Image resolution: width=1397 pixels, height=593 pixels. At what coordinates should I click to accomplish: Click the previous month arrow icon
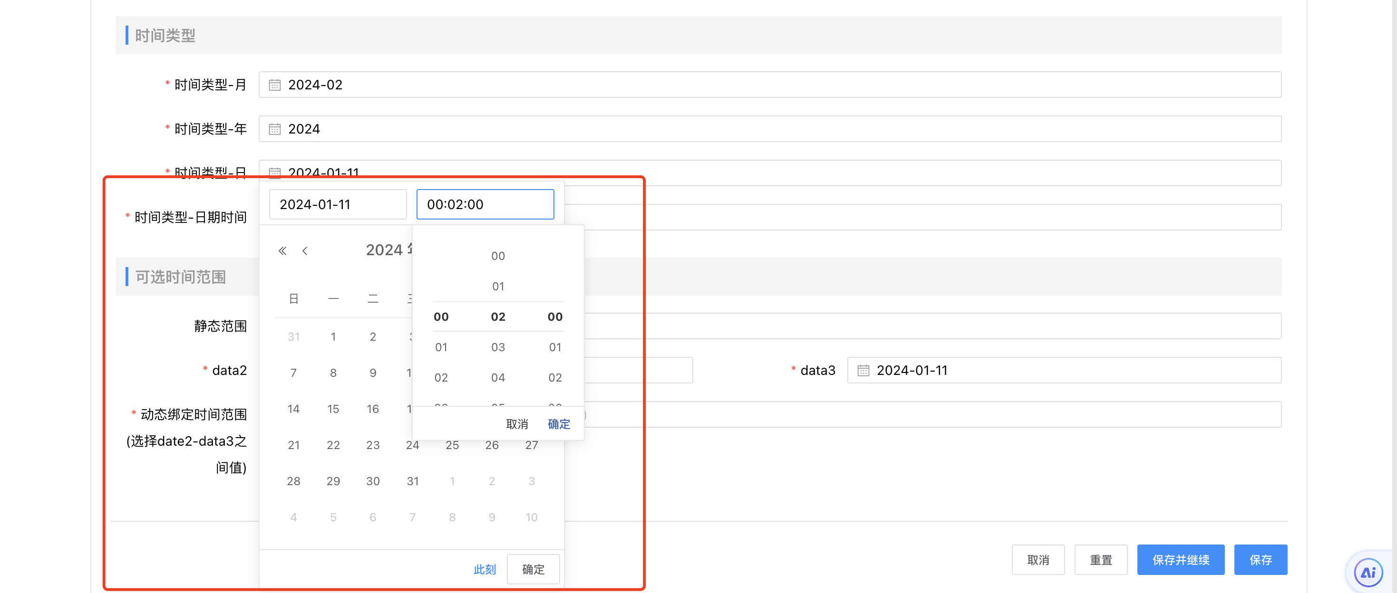click(x=305, y=251)
